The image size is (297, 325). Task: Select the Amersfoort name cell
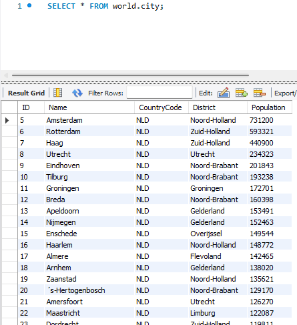(x=89, y=302)
